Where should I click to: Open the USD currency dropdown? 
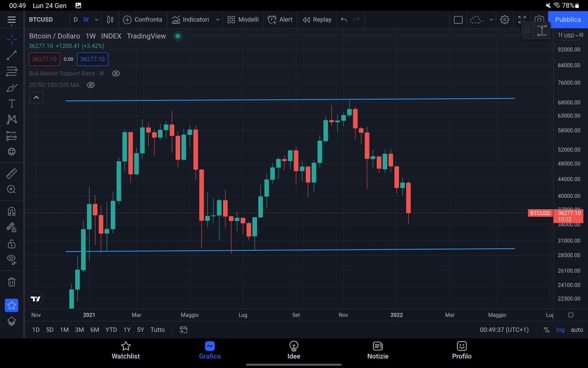571,36
